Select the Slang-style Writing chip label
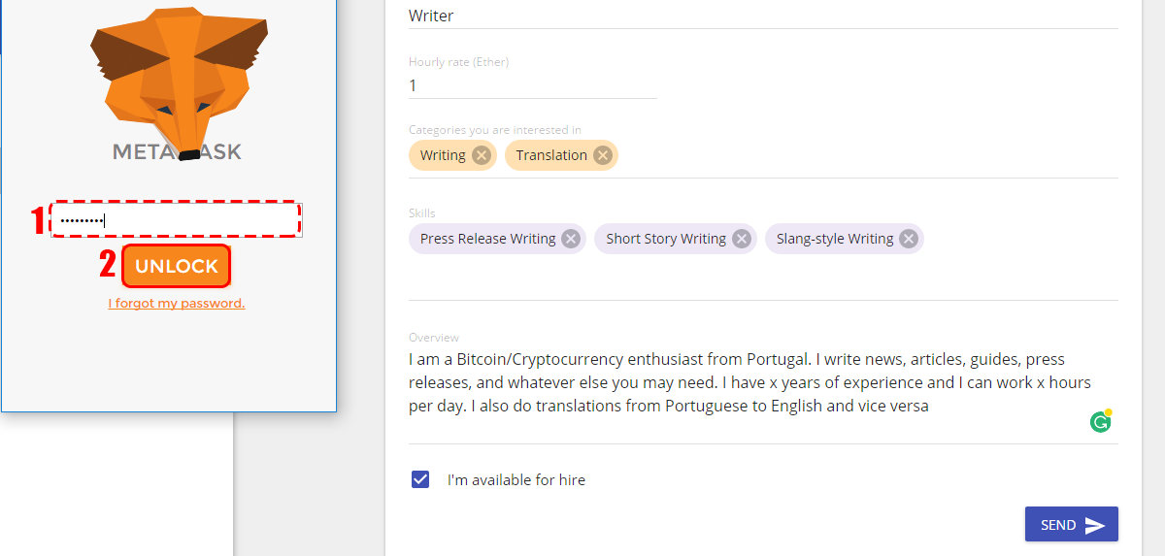This screenshot has height=556, width=1165. click(x=835, y=239)
